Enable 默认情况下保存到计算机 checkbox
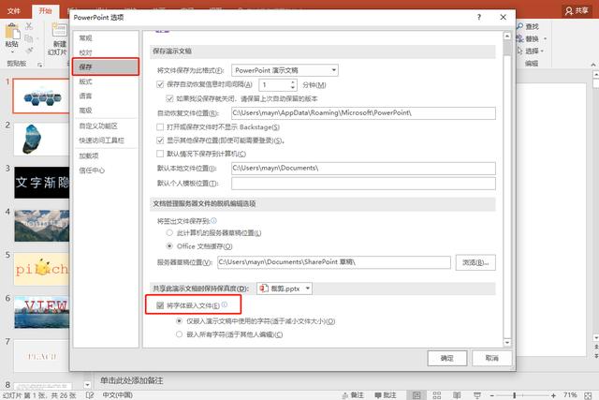 160,154
